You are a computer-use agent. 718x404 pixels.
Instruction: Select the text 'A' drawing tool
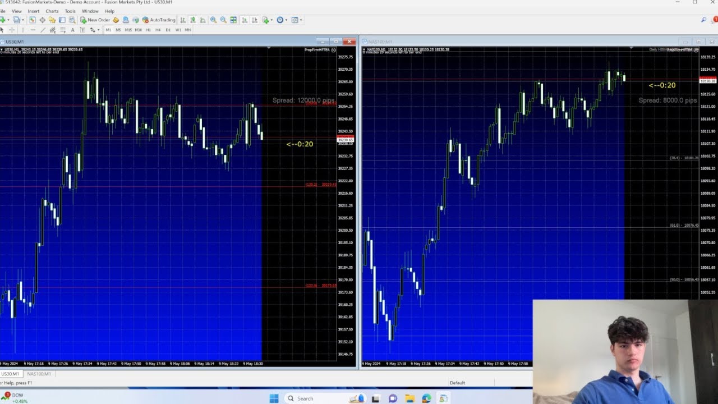coord(72,30)
